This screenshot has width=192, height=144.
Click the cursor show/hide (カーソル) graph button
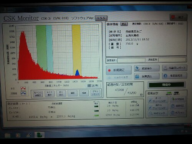tap(38, 94)
